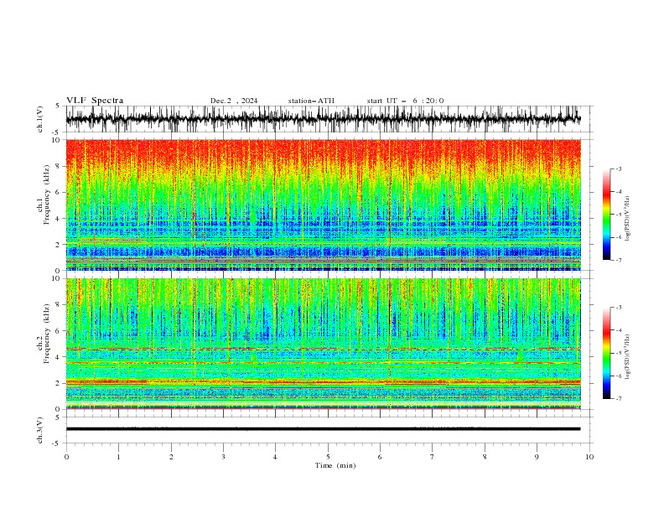Click the ch.3 voltage trace
This screenshot has width=664, height=513.
click(x=323, y=429)
